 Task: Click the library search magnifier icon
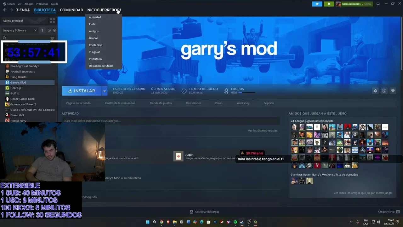4,38
